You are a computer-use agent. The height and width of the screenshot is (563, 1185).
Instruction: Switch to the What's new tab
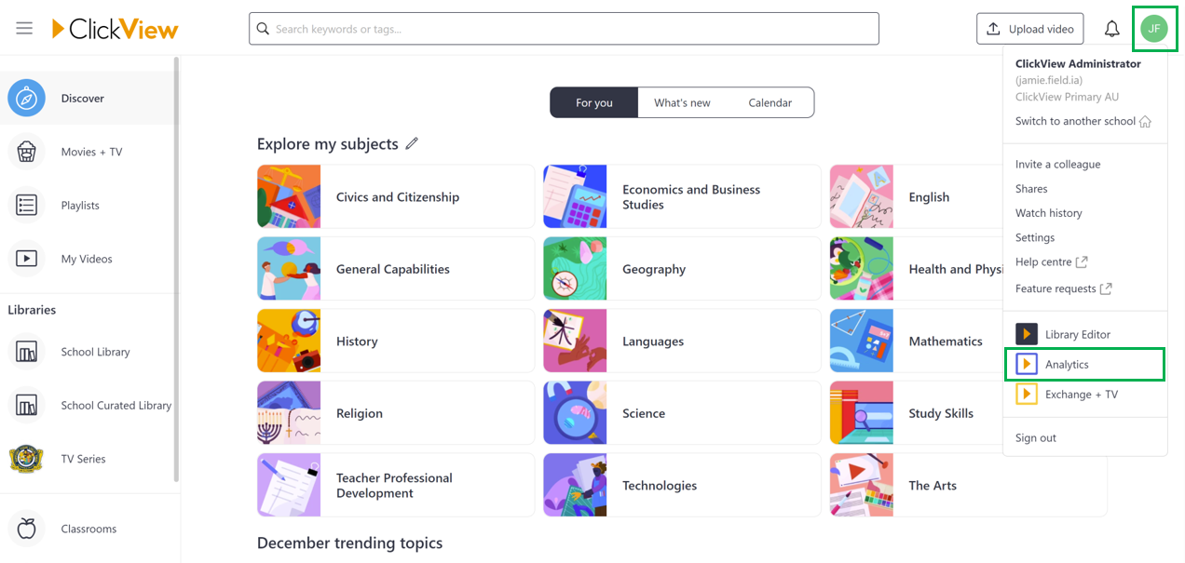[682, 103]
